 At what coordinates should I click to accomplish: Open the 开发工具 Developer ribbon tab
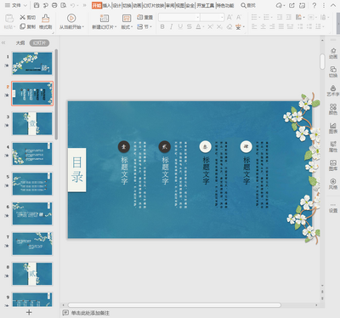coord(206,5)
